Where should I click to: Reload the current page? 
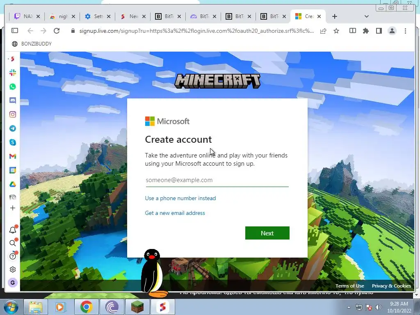click(57, 31)
